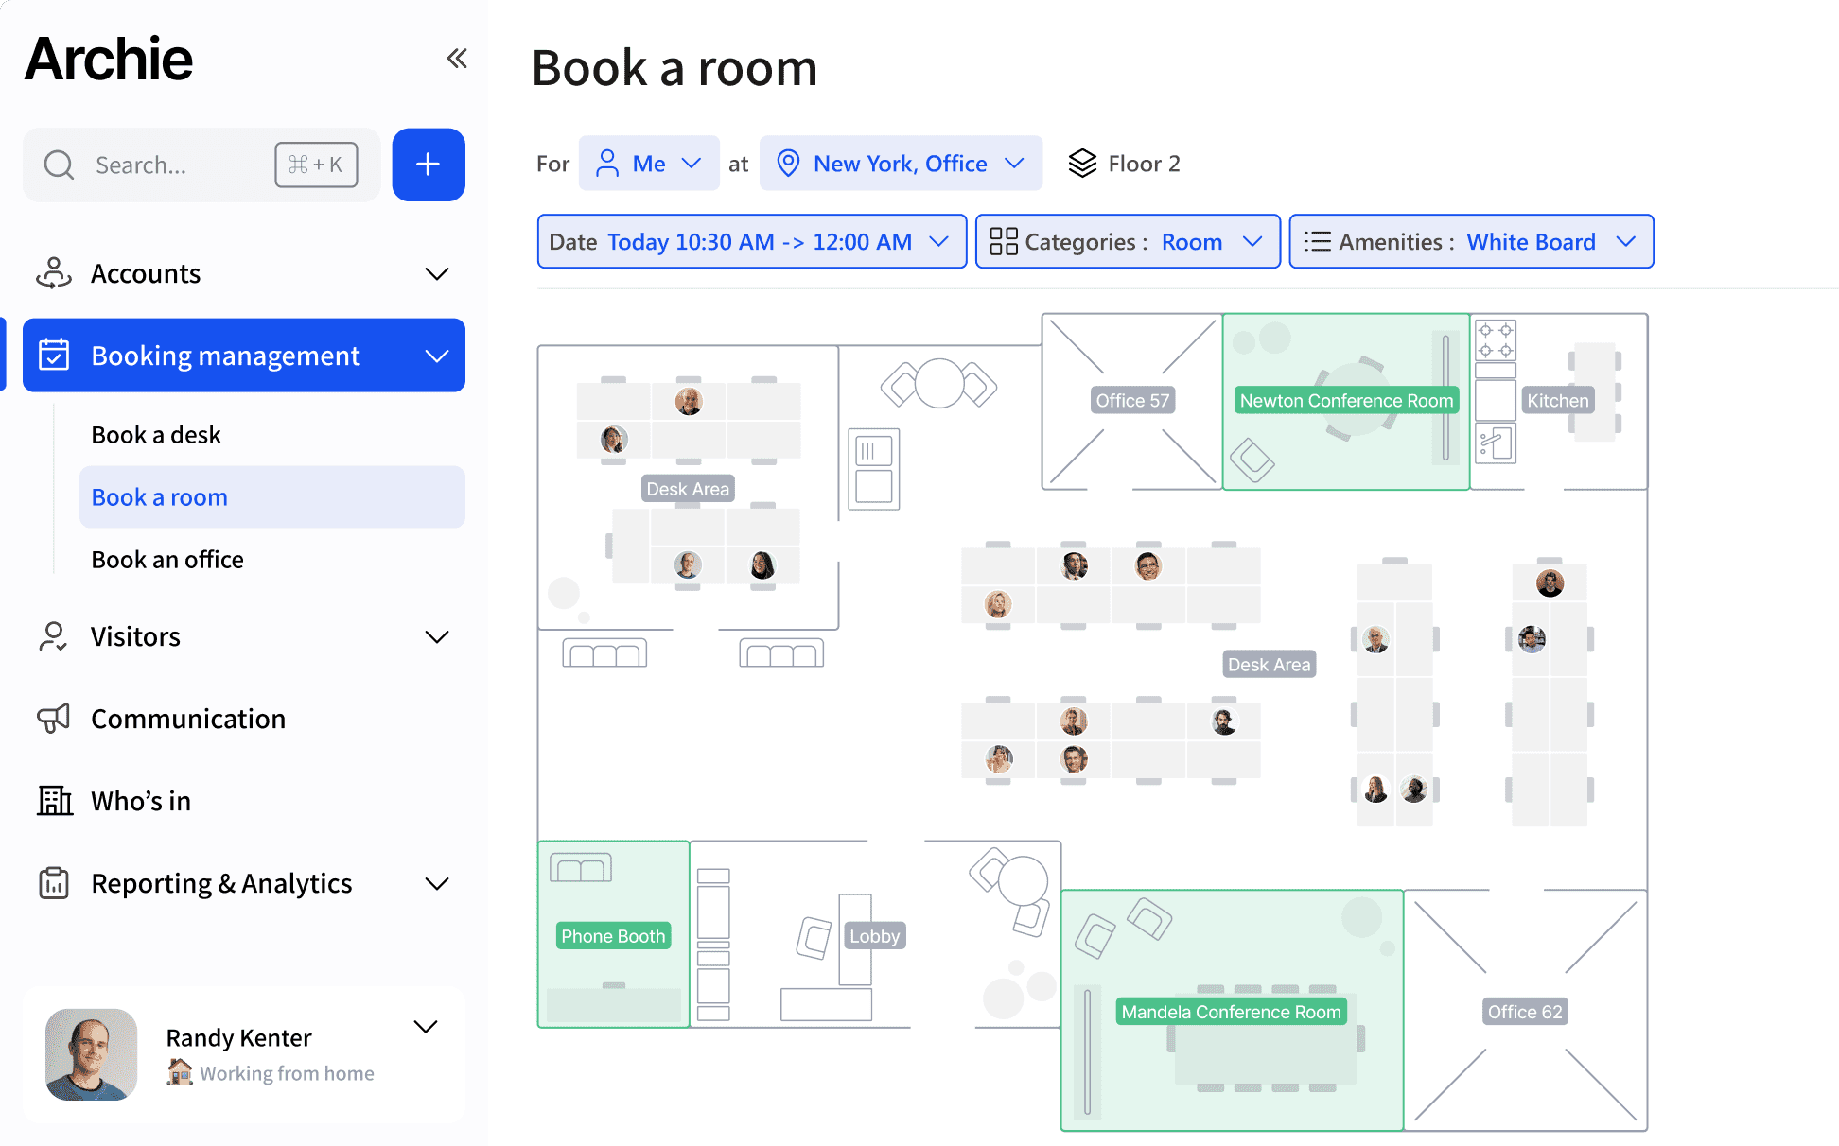The height and width of the screenshot is (1146, 1839).
Task: Switch to Book a desk
Action: [x=156, y=434]
